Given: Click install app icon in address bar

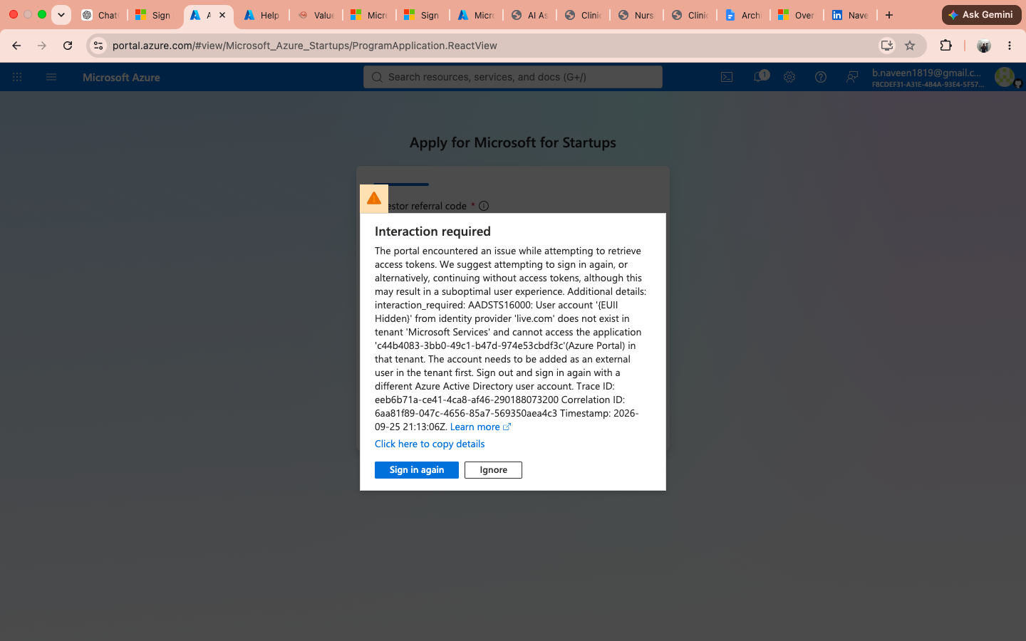Looking at the screenshot, I should [x=887, y=46].
